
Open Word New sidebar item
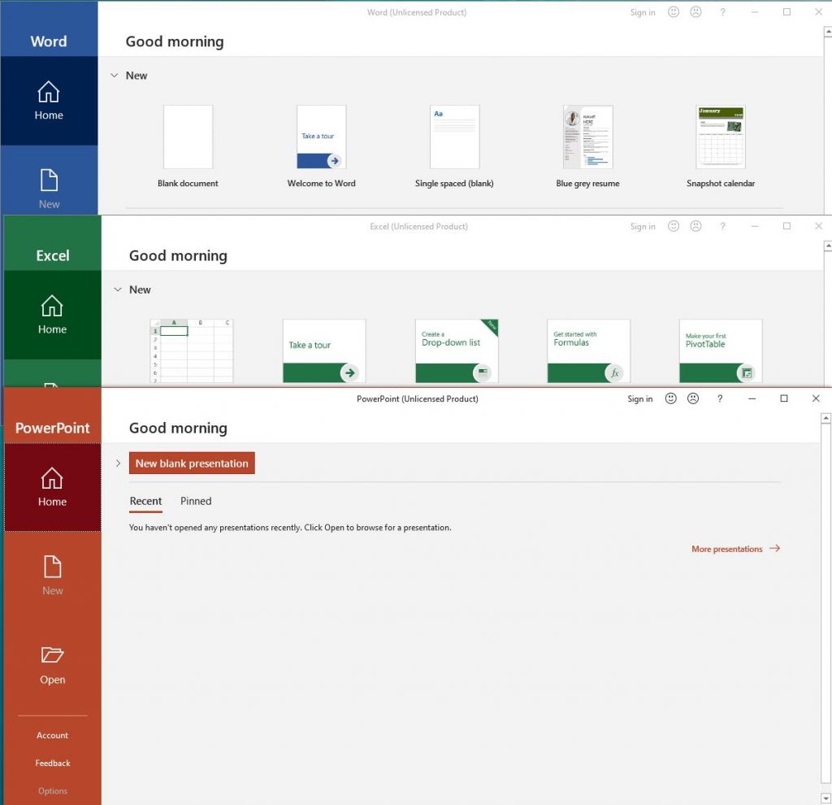tap(49, 189)
